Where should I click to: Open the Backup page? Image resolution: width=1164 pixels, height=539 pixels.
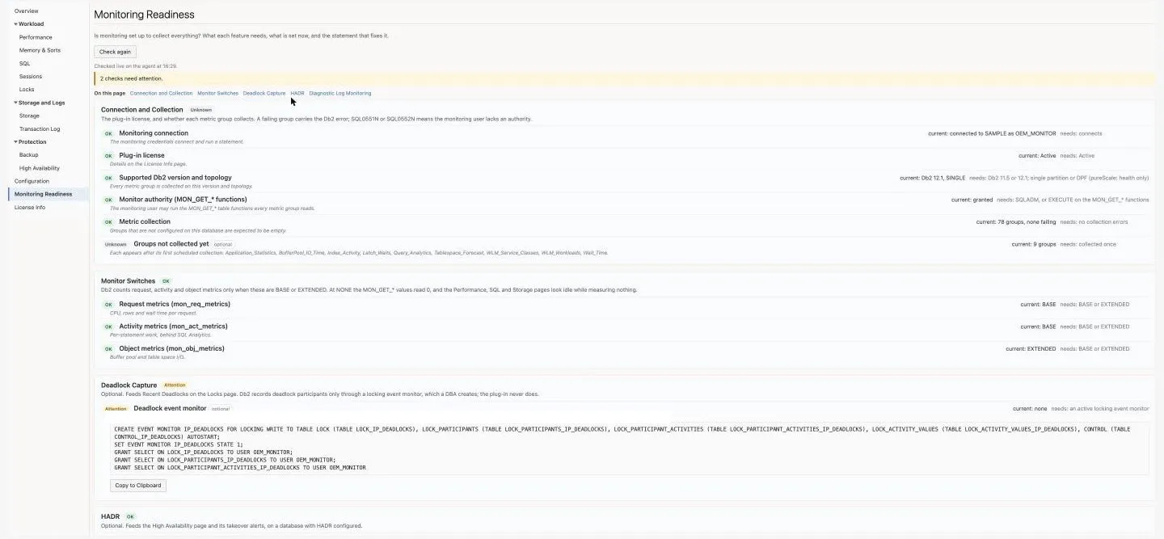tap(28, 155)
